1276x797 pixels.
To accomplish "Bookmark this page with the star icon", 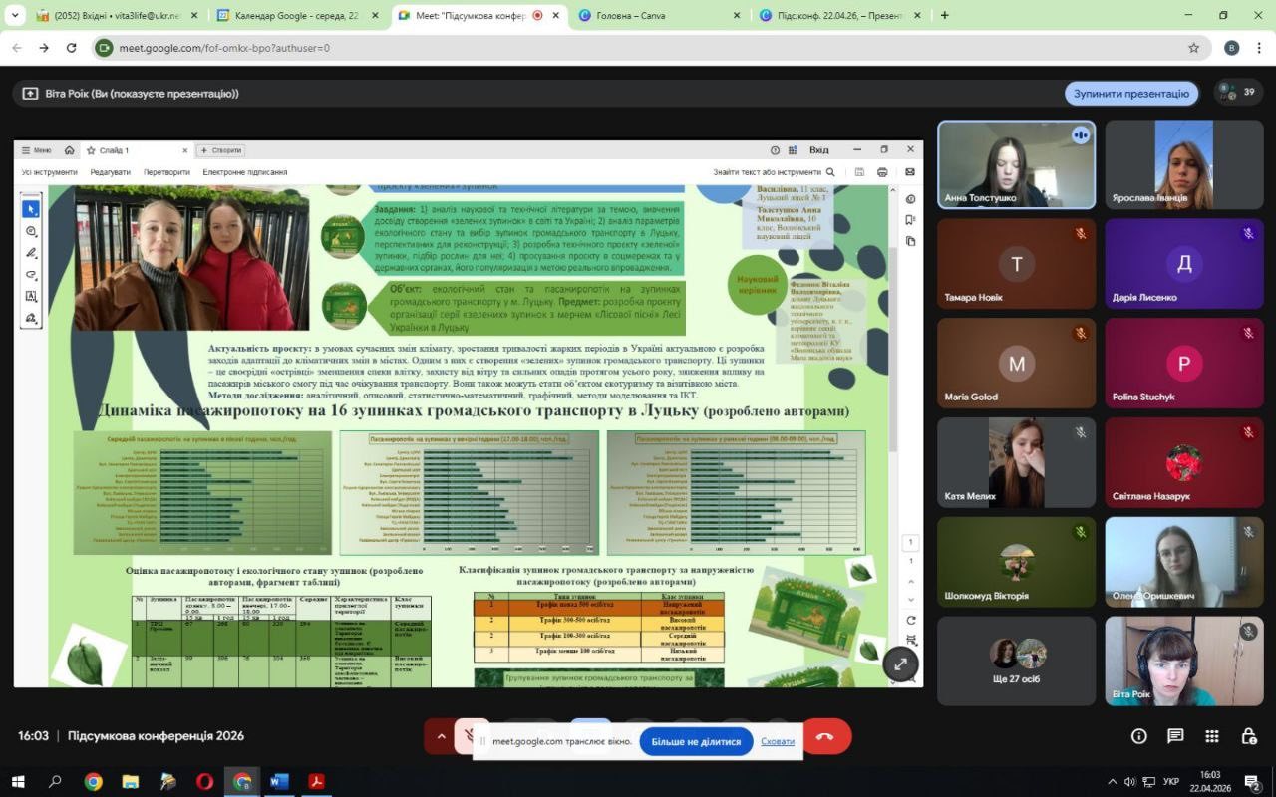I will pyautogui.click(x=1193, y=48).
